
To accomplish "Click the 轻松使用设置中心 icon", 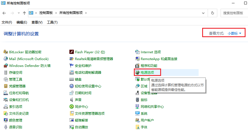I will click(72, 86).
